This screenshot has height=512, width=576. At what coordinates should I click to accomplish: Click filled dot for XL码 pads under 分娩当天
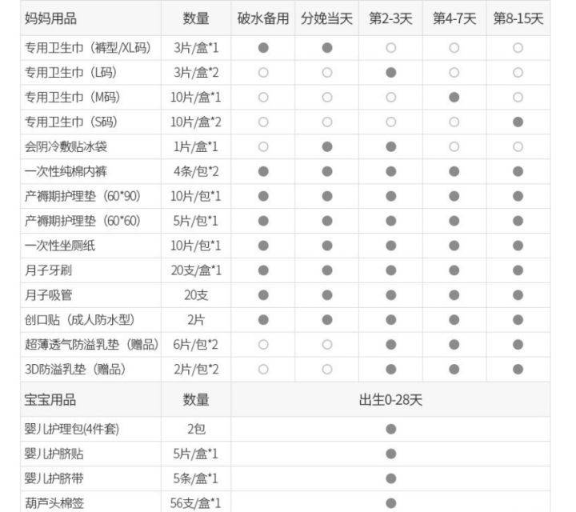(327, 48)
